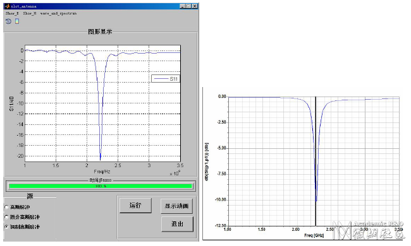Open the Show_E menu
Viewport: 411px width, 246px height.
click(x=12, y=13)
